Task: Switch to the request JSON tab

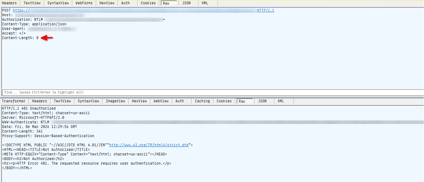Action: coord(186,3)
